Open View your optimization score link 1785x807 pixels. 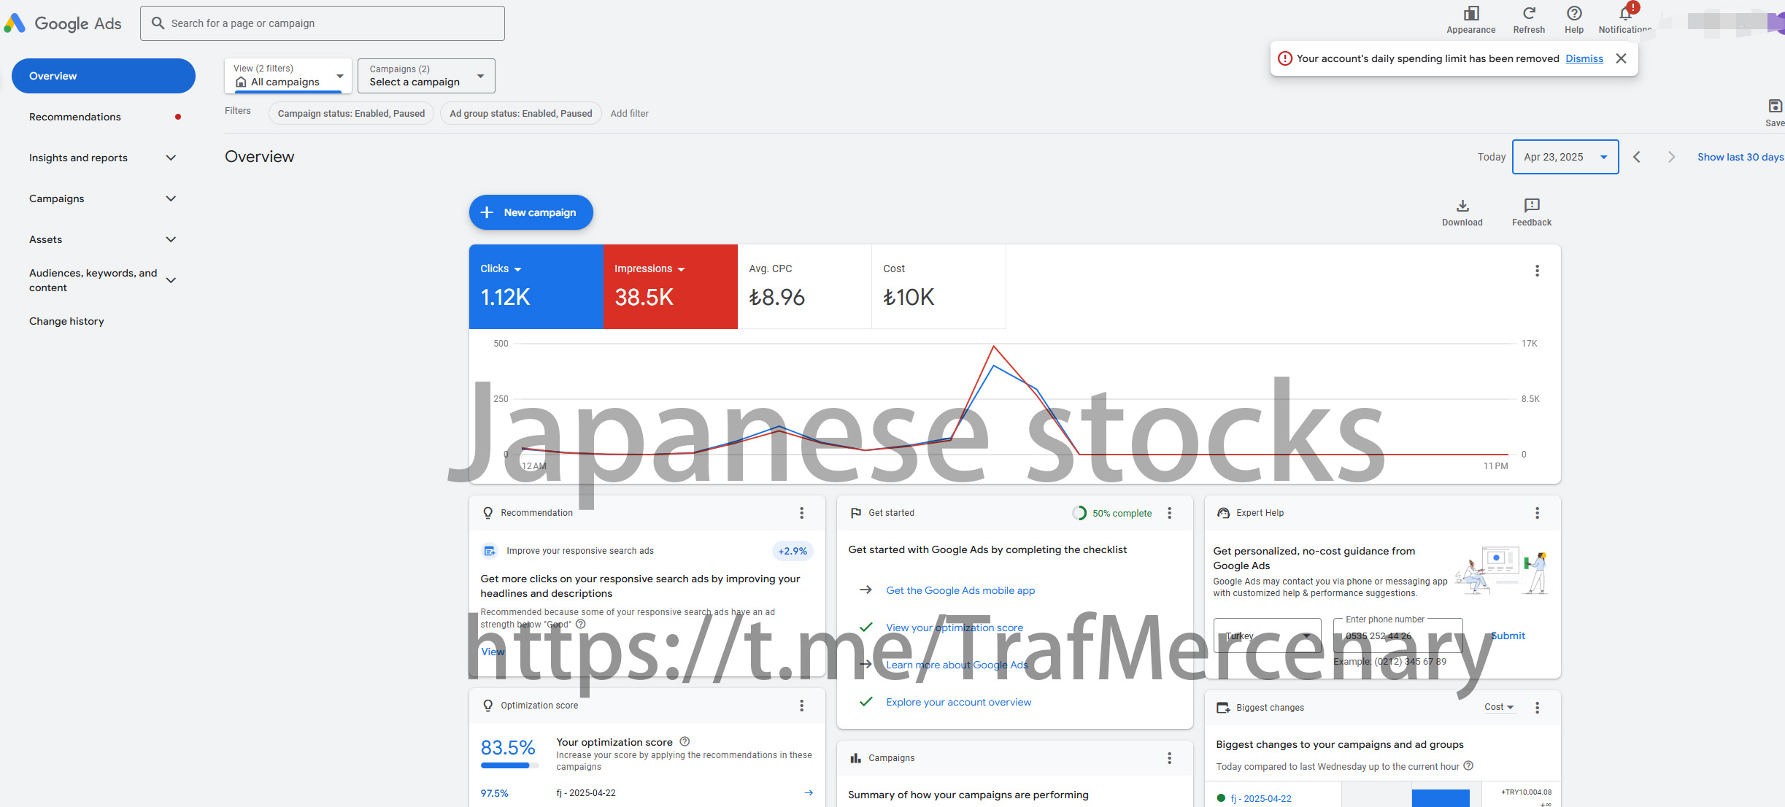[955, 628]
